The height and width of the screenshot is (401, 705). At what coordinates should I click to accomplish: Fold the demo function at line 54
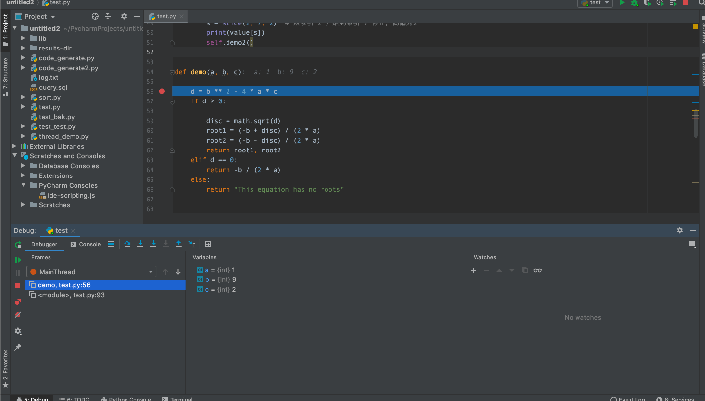coord(172,72)
